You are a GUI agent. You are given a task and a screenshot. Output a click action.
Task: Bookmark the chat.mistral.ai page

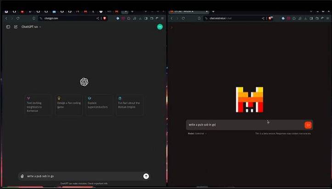coord(199,18)
